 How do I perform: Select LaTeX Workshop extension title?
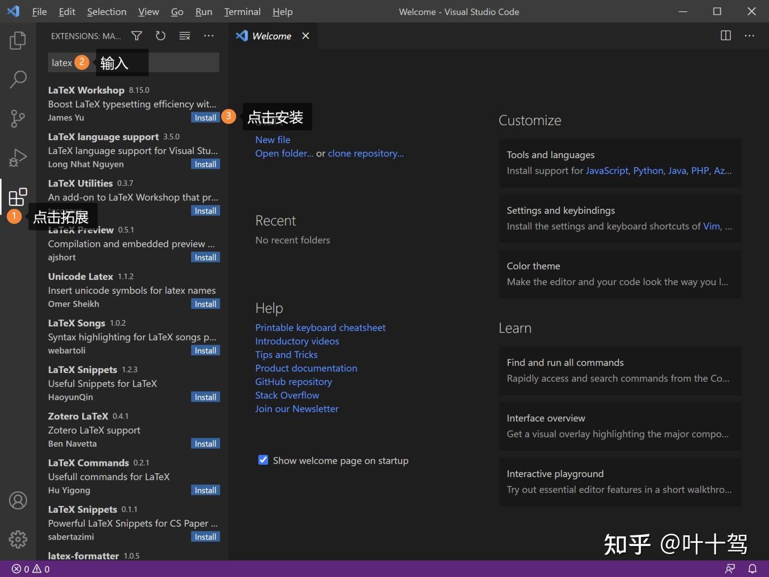click(86, 90)
